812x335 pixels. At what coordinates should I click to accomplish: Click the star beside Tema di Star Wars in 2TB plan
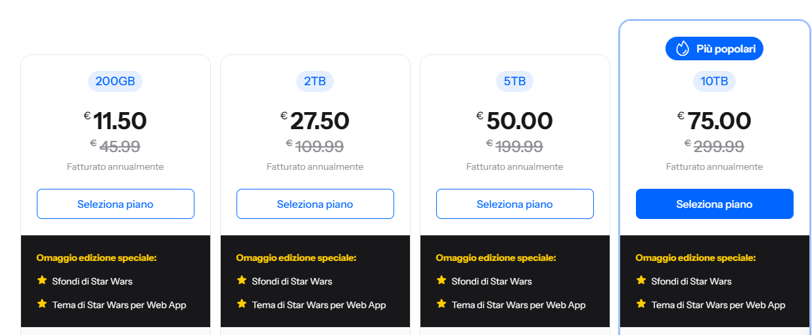click(242, 304)
